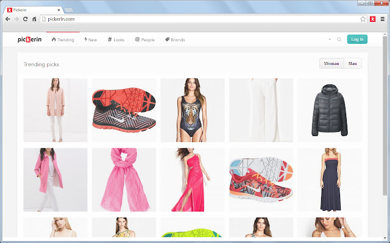The width and height of the screenshot is (390, 243).
Task: Go to the People section
Action: tap(145, 39)
